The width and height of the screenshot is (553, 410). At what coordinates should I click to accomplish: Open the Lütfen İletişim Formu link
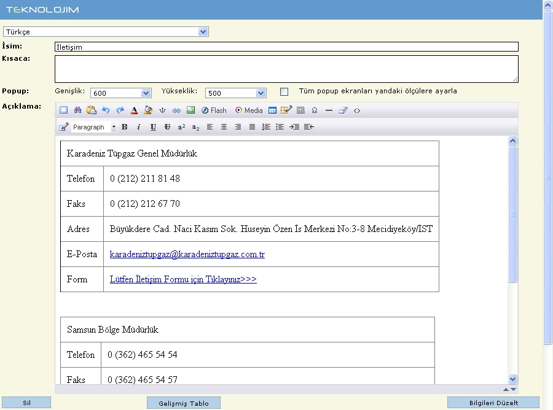[x=183, y=279]
